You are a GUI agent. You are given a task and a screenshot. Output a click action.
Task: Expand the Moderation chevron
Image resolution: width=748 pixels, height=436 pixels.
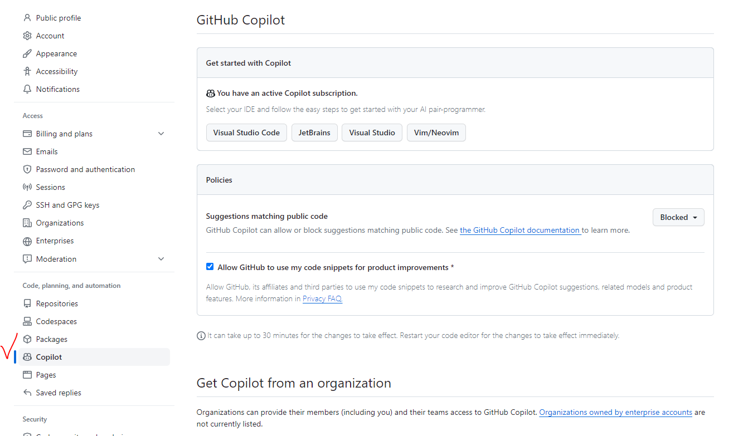coord(161,259)
